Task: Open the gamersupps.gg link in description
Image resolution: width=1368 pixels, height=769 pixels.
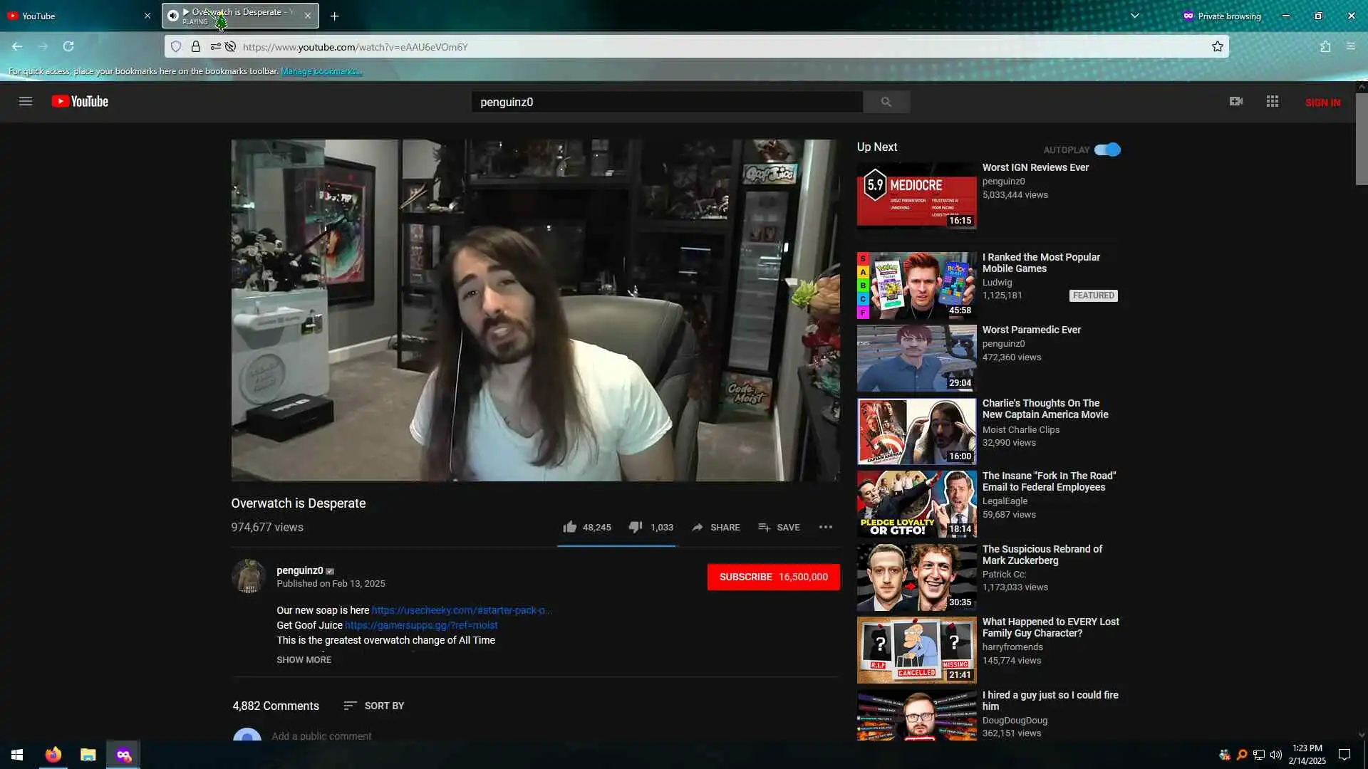Action: [x=421, y=625]
